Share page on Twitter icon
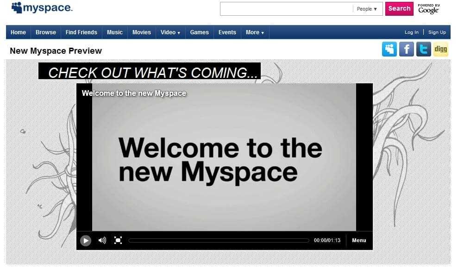458x268 pixels. (x=424, y=49)
